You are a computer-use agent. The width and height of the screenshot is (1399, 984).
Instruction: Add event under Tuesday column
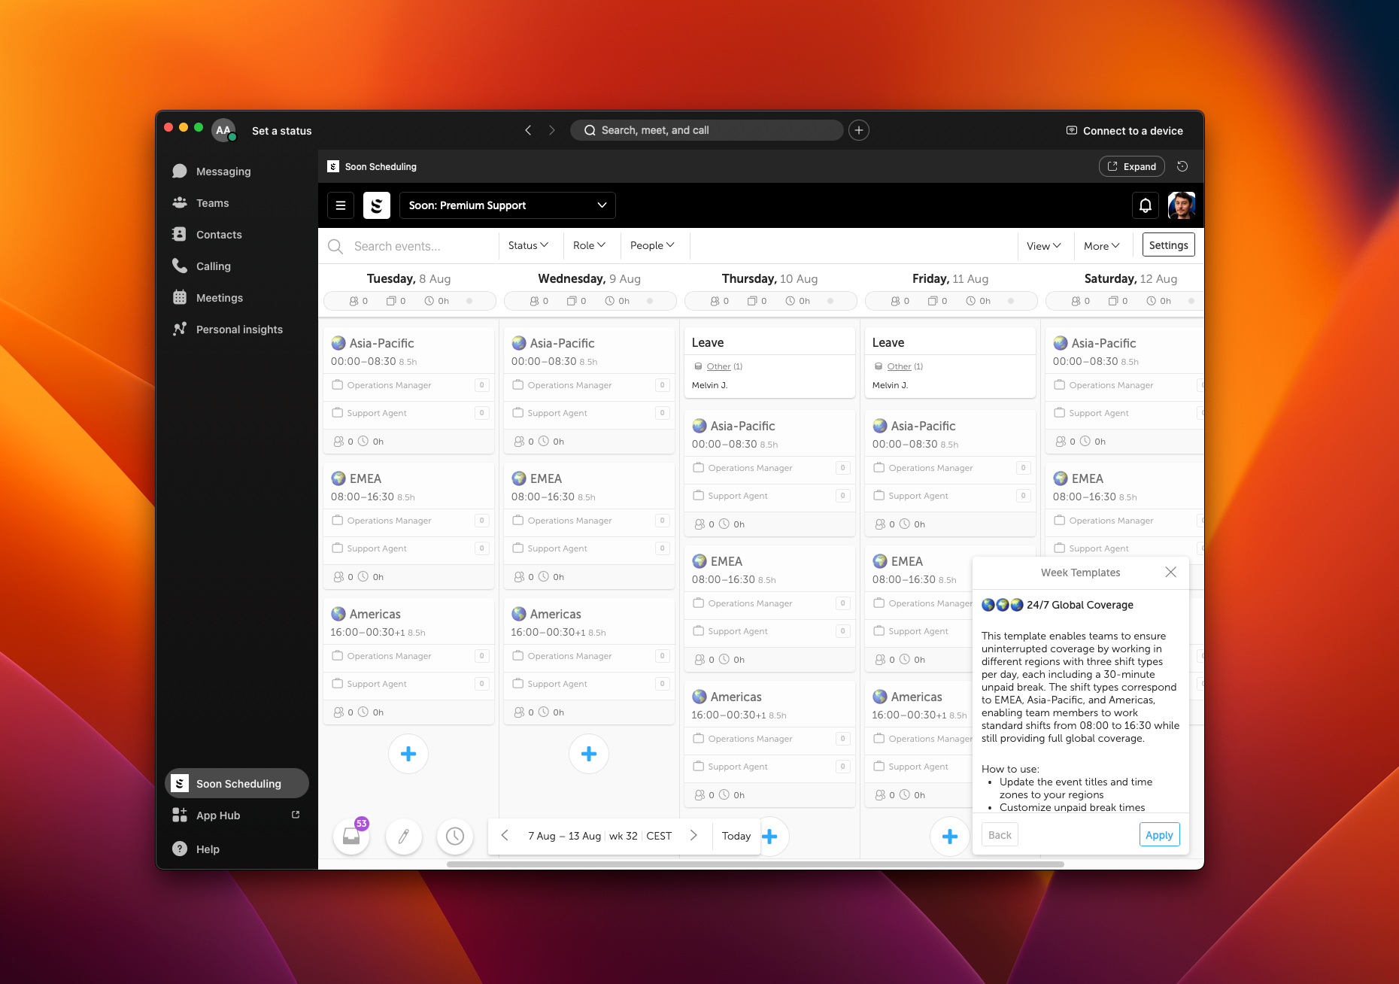tap(408, 754)
